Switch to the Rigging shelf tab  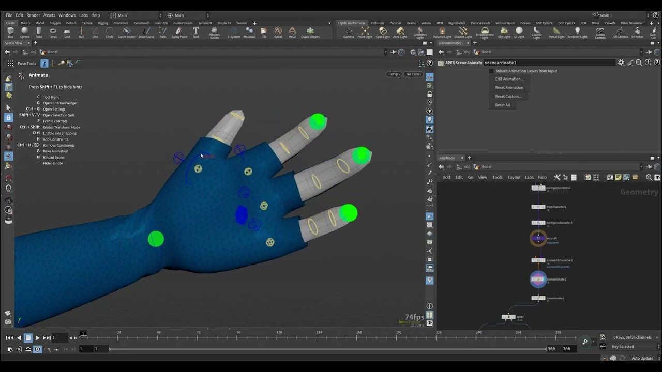[x=103, y=23]
